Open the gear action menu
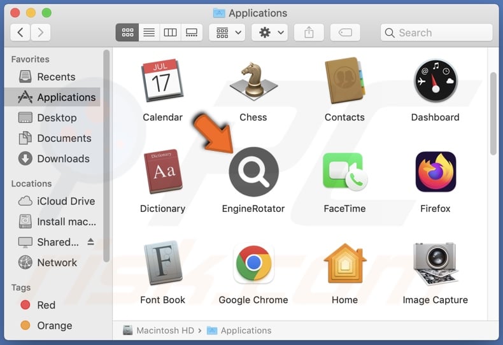The height and width of the screenshot is (345, 503). tap(269, 32)
